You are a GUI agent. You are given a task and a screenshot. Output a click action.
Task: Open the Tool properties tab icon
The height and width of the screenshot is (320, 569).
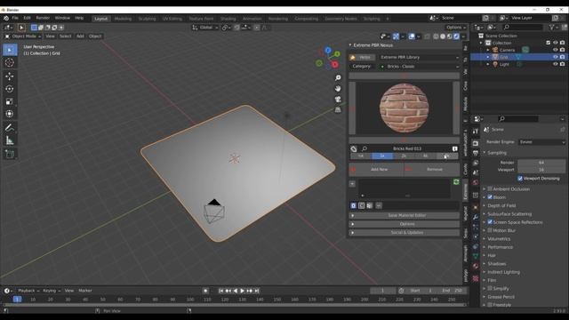(476, 132)
